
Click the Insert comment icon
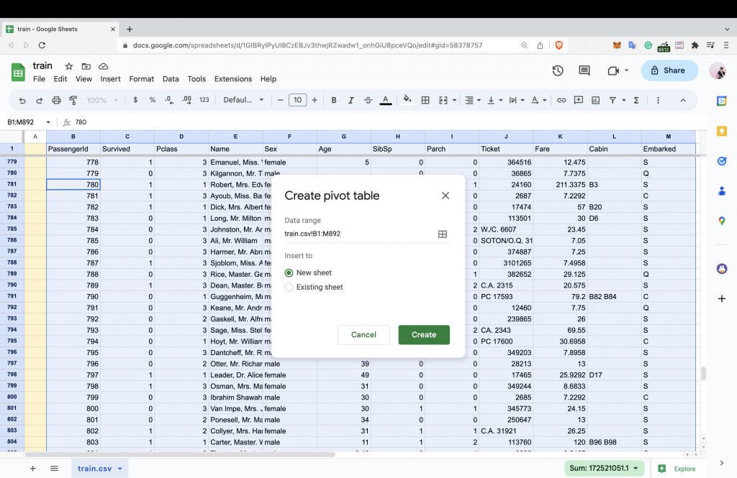click(x=579, y=100)
